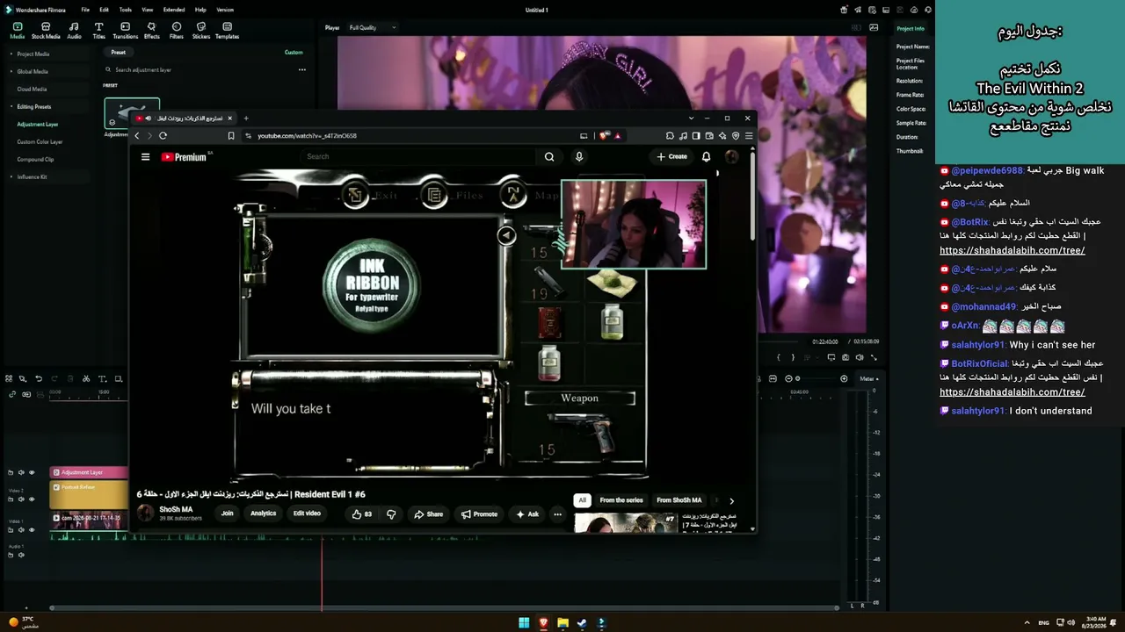Share the Resident Evil video

(x=429, y=514)
